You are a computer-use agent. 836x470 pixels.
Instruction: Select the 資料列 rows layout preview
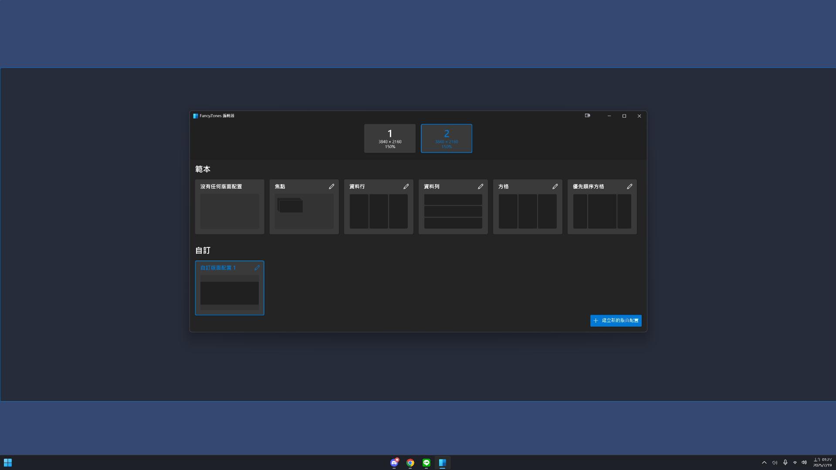pyautogui.click(x=453, y=211)
